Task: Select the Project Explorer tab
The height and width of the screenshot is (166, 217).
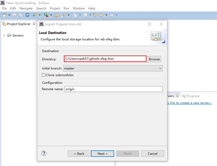Action: [x=19, y=24]
